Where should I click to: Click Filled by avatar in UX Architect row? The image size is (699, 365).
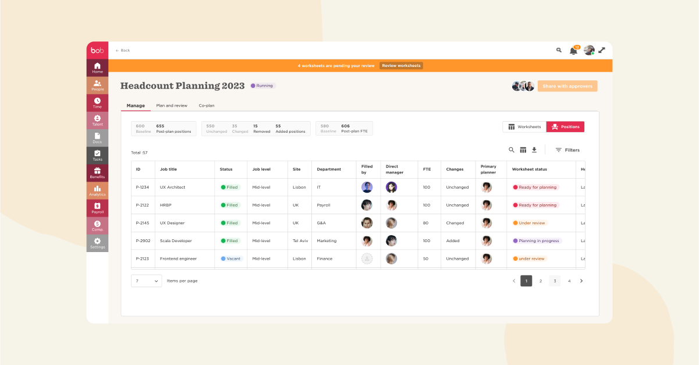point(367,187)
